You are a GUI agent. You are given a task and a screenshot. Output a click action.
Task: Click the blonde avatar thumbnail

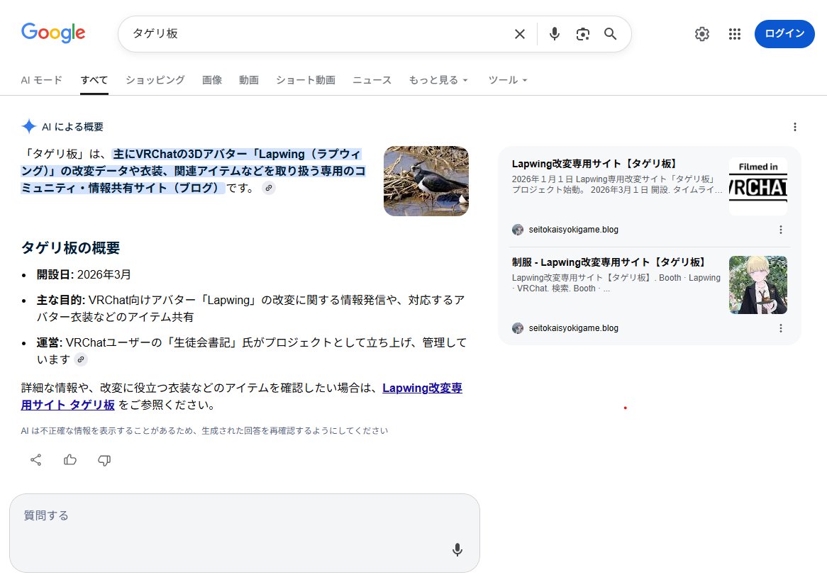(x=758, y=285)
